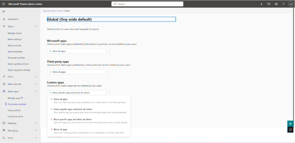Viewport: 295px width, 143px height.
Task: Open Setup policies page
Action: pyautogui.click(x=14, y=110)
